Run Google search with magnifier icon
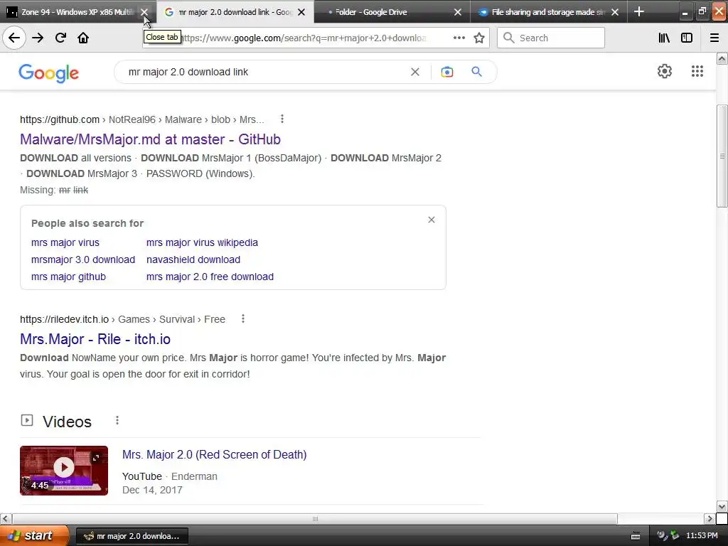This screenshot has height=546, width=728. coord(476,72)
